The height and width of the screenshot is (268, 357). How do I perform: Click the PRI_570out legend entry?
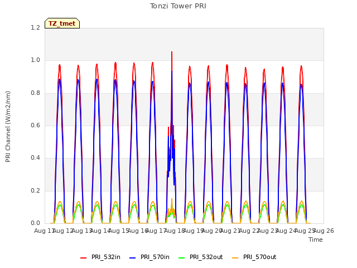click(254, 257)
